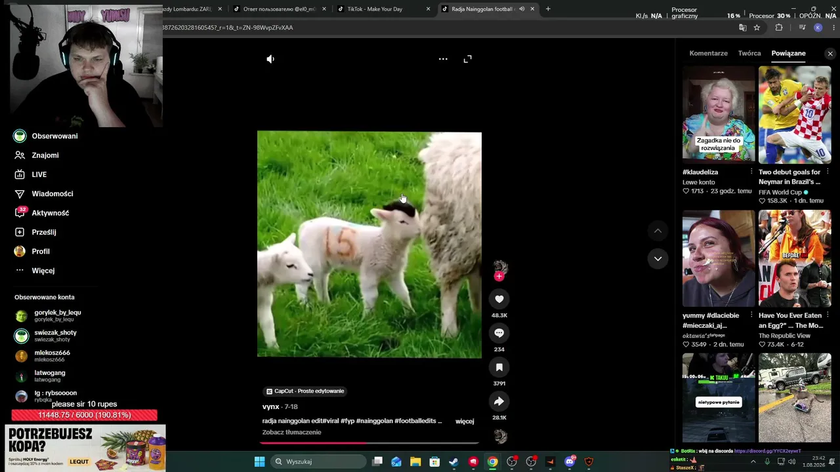Open options for the Neymar debut goals video

click(828, 172)
